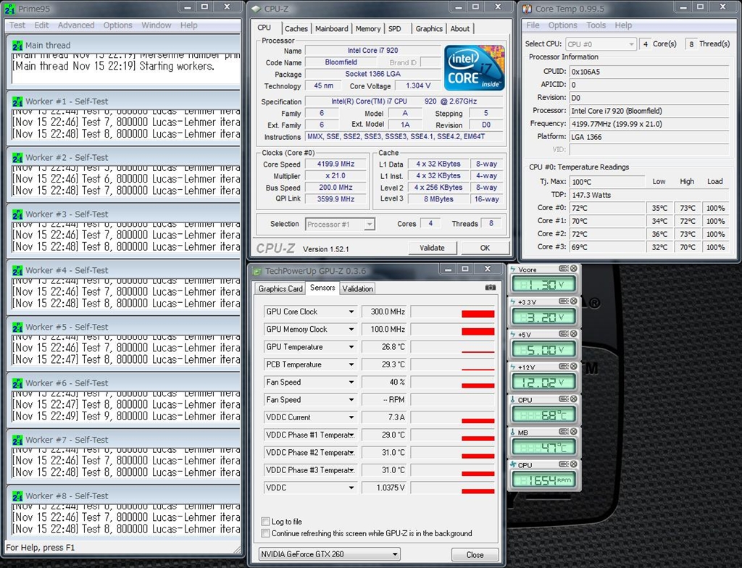The height and width of the screenshot is (568, 742).
Task: Click the Close button in GPU-Z
Action: click(x=475, y=555)
